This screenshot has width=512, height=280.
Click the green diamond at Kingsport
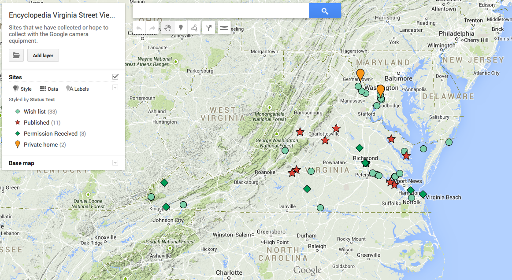166,207
